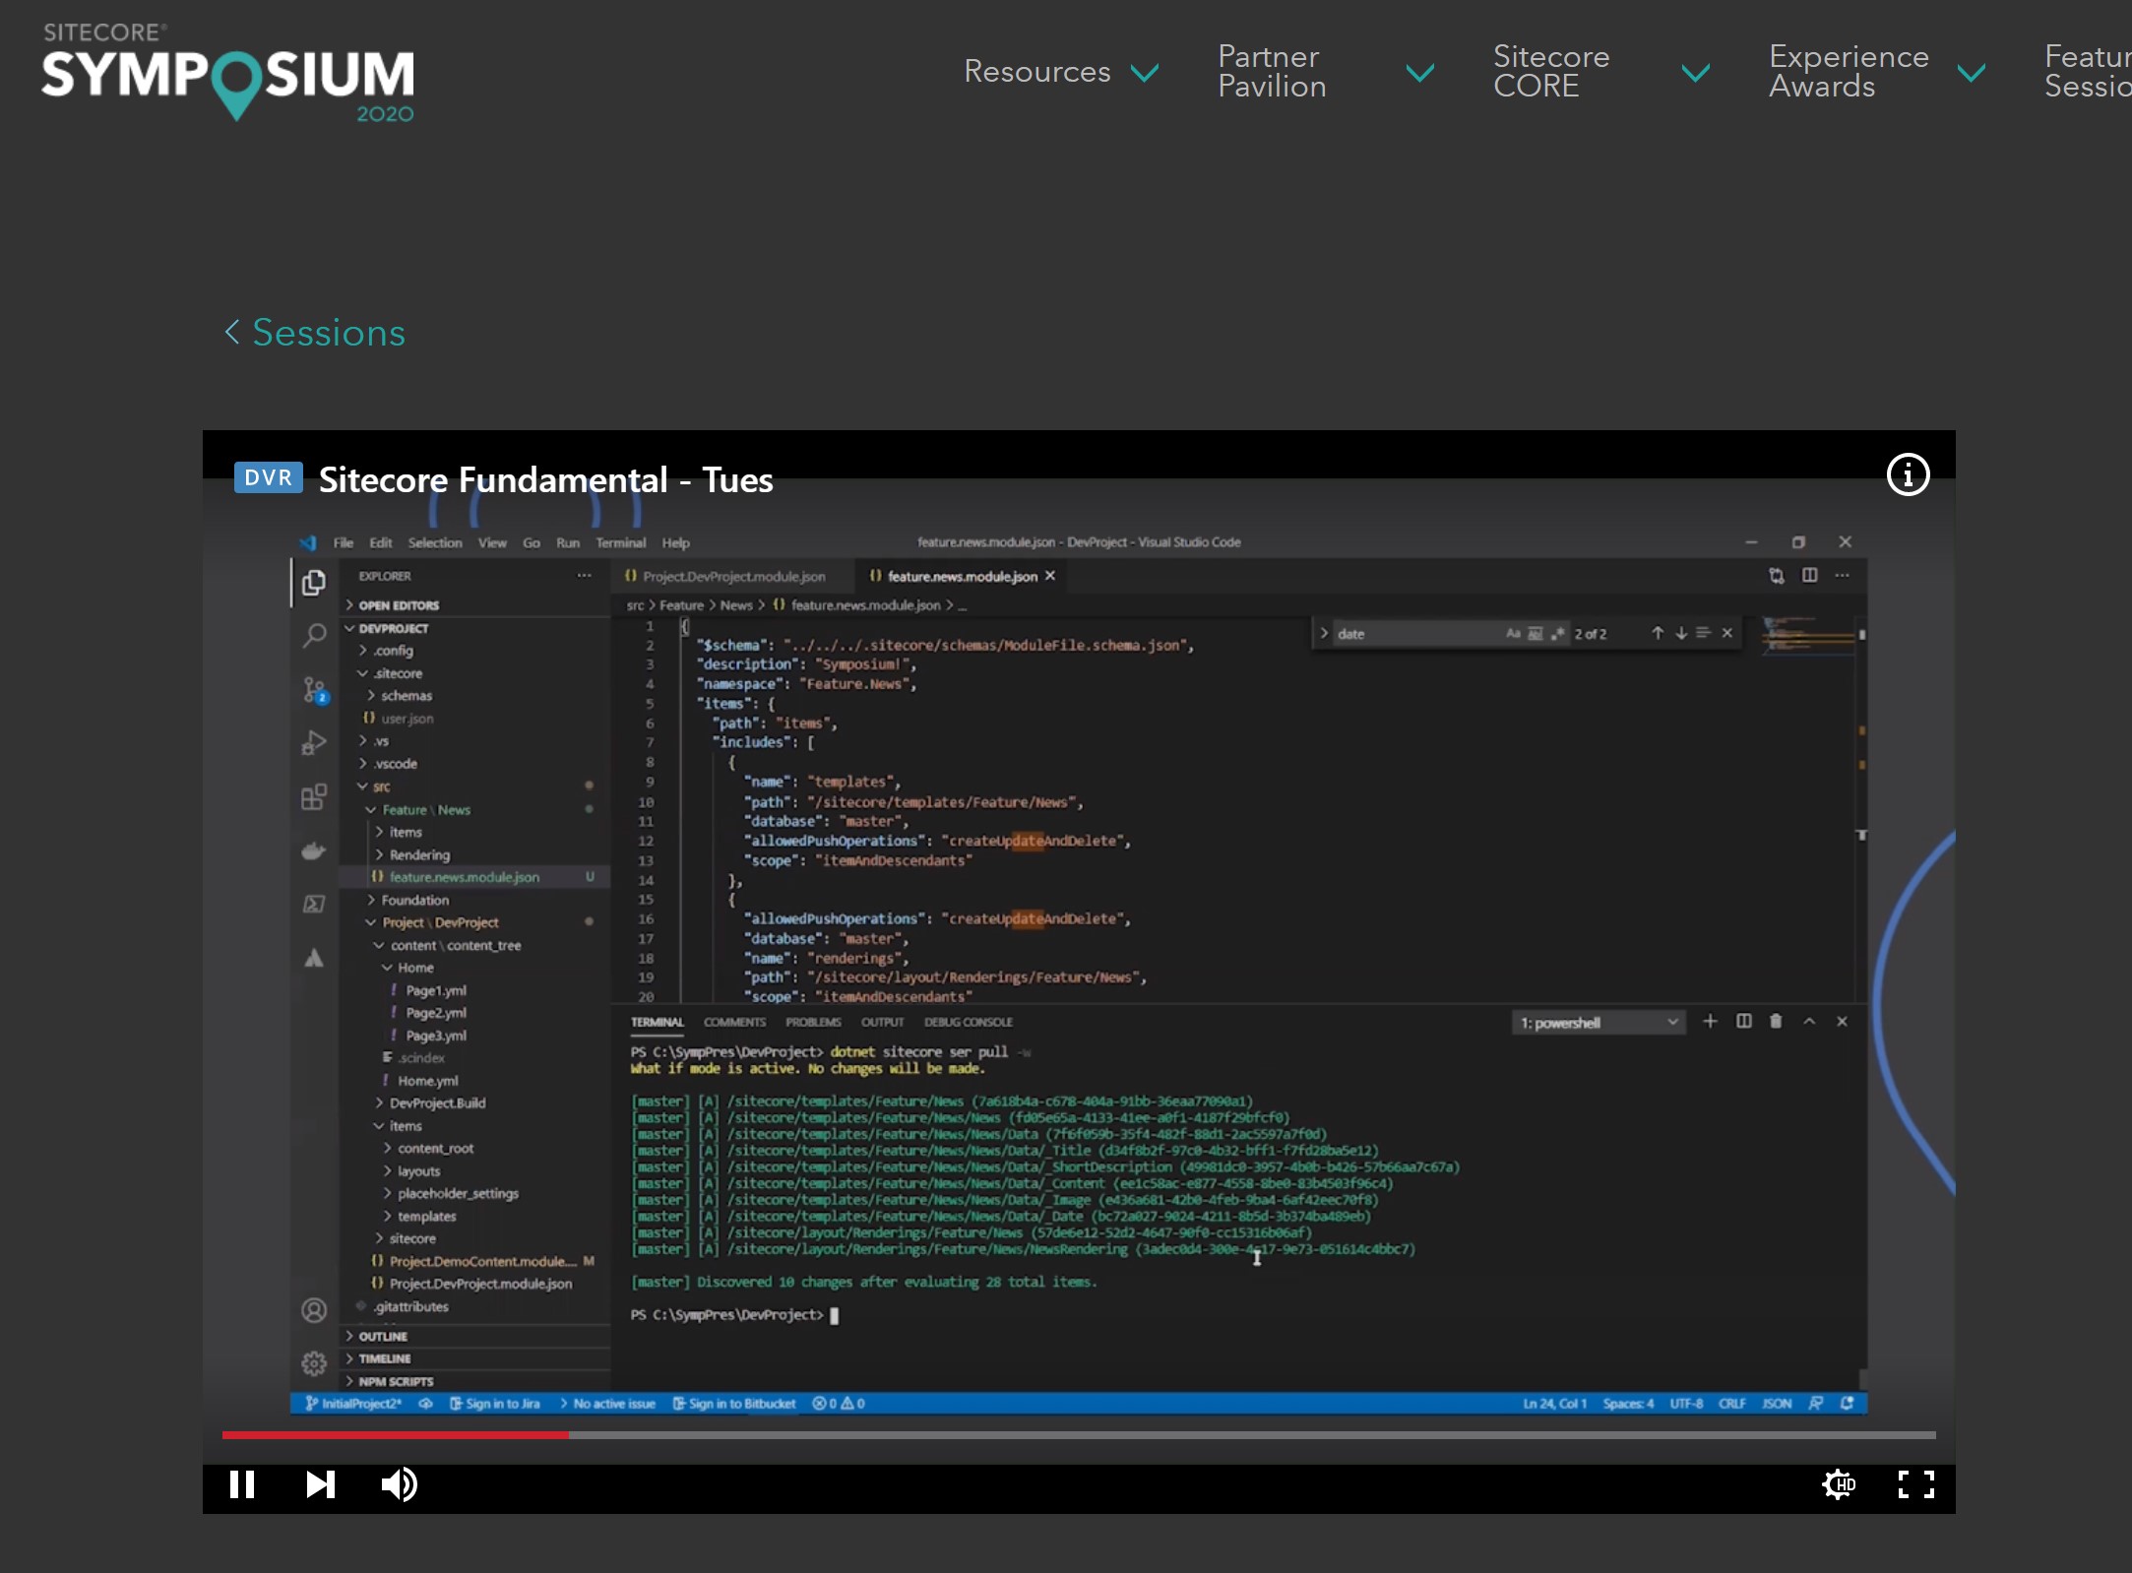Open Resources dropdown menu
The image size is (2132, 1573).
[x=1061, y=72]
